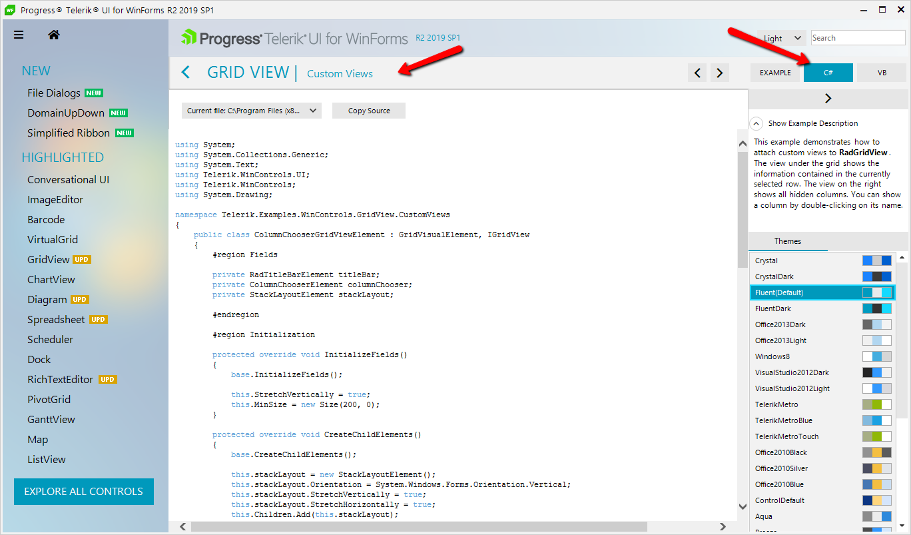Open ListView in the sidebar
This screenshot has width=911, height=535.
tap(47, 460)
